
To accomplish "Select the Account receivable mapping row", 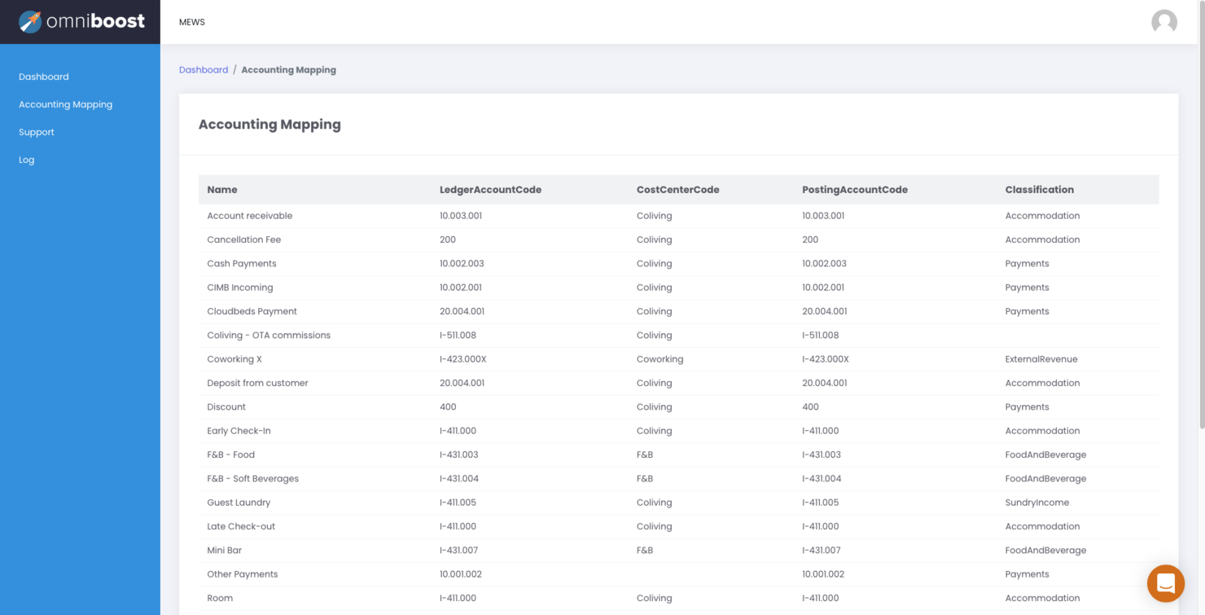I will tap(249, 215).
